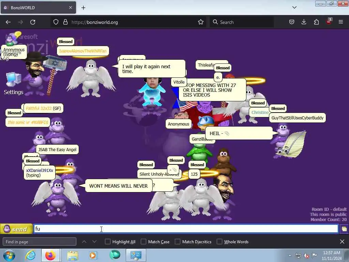Click the muted volume tray icon
349x262 pixels.
(x=306, y=256)
